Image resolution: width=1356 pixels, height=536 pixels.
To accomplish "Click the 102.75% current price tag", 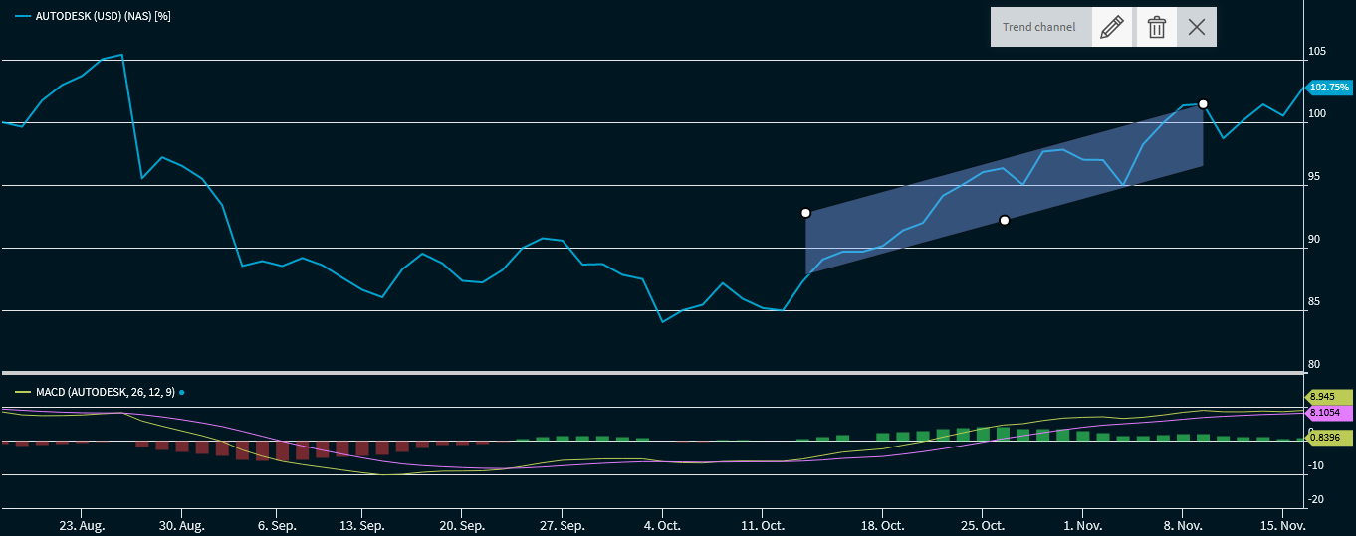I will (1329, 88).
